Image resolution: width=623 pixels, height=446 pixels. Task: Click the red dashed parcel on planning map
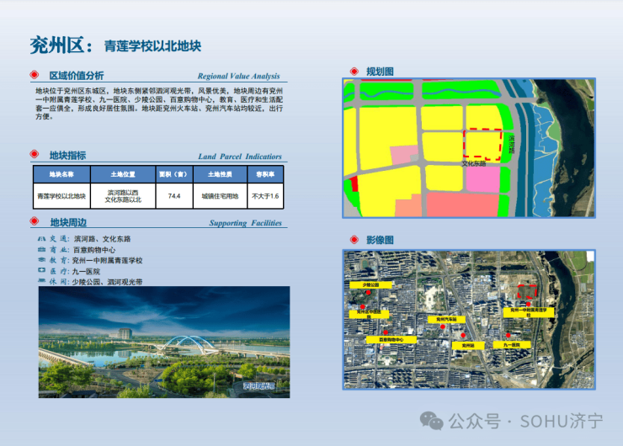(483, 144)
